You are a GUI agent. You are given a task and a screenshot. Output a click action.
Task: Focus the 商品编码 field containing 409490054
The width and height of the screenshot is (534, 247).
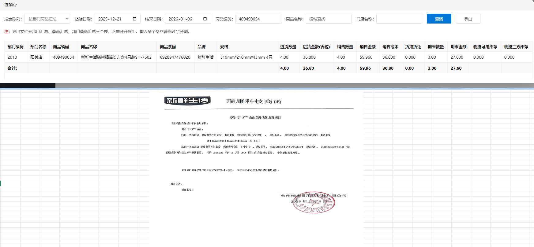(258, 19)
